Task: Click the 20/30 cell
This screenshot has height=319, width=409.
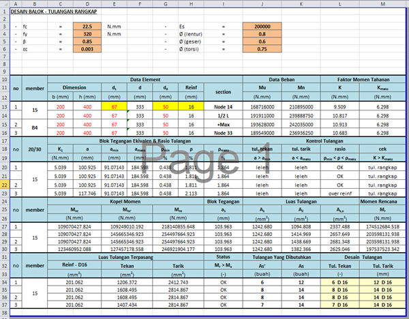Action: tap(35, 149)
